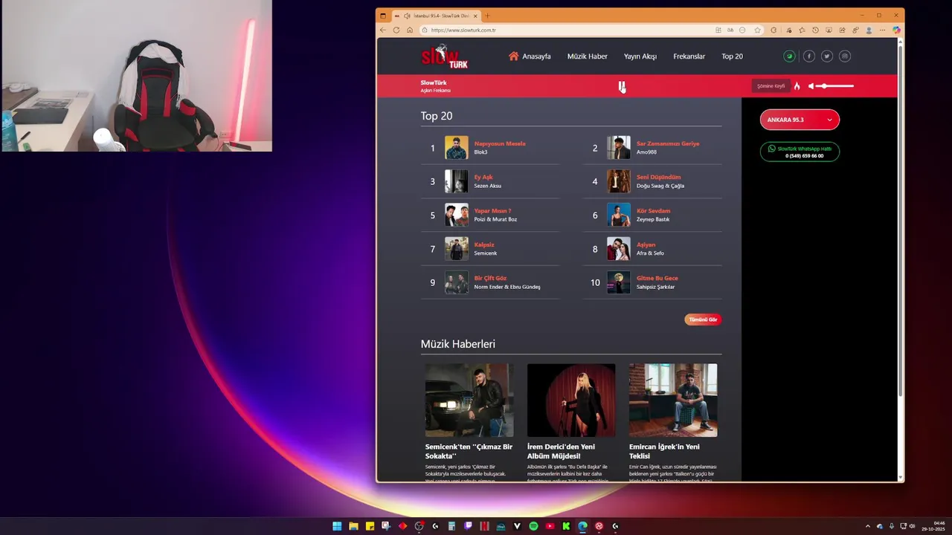Open headline İrem Derici'den Yeni Albüm Müjdesi
952x535 pixels.
pos(562,451)
